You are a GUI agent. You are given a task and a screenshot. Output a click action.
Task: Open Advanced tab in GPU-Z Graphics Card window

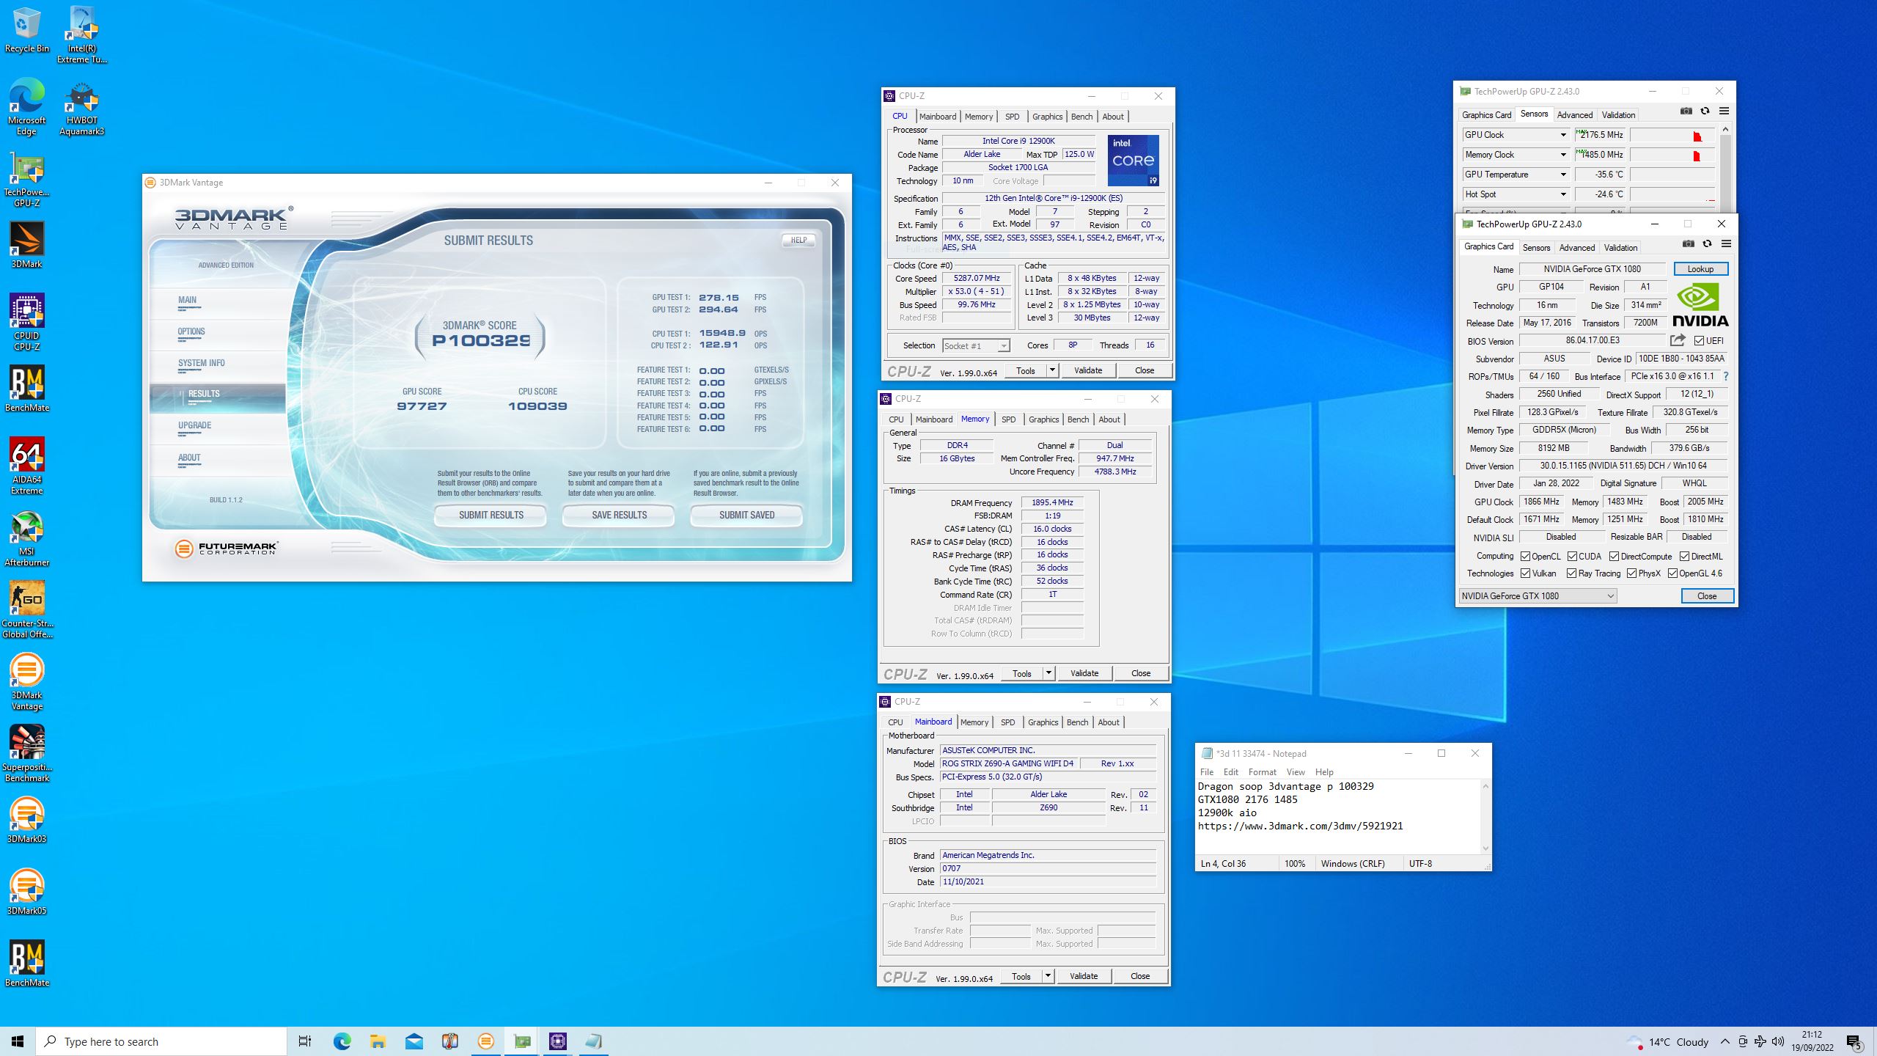(x=1577, y=248)
